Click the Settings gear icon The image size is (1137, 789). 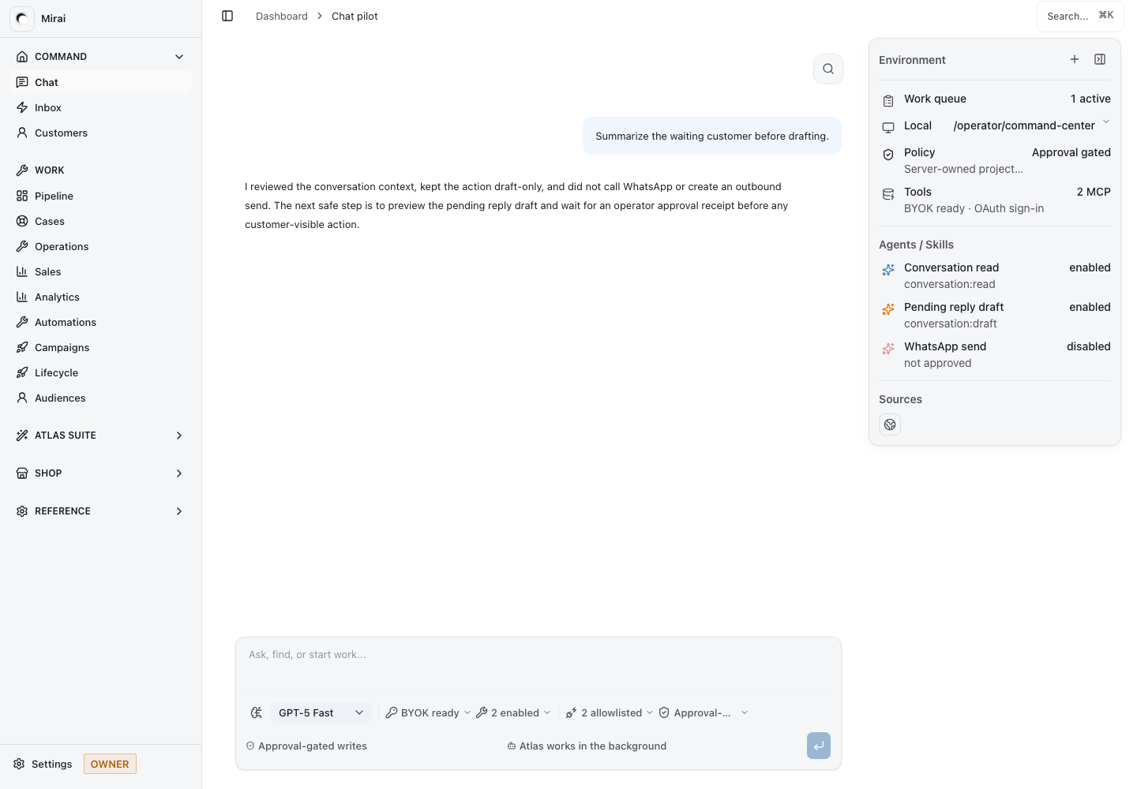pos(19,764)
